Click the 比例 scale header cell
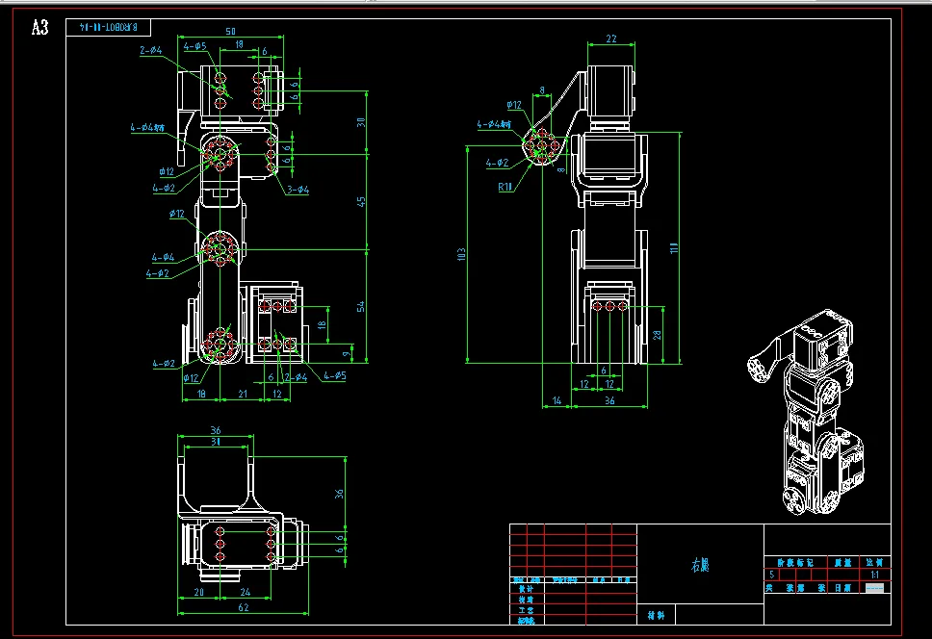The height and width of the screenshot is (639, 932). [874, 562]
